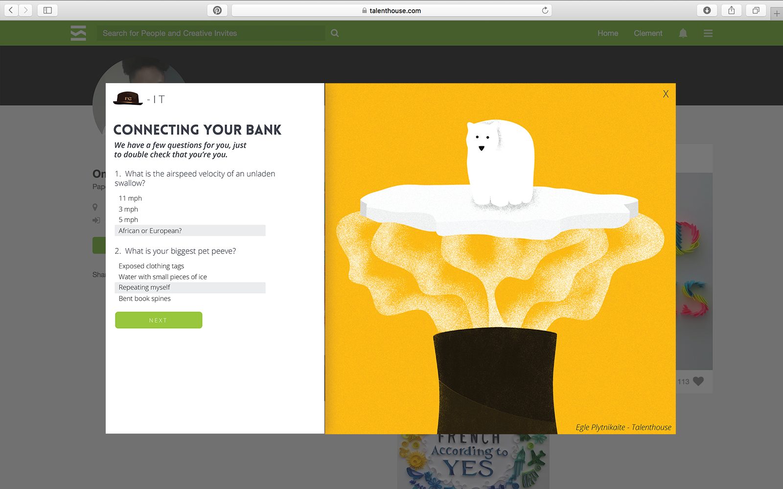
Task: Close the bank connection dialog
Action: point(666,94)
